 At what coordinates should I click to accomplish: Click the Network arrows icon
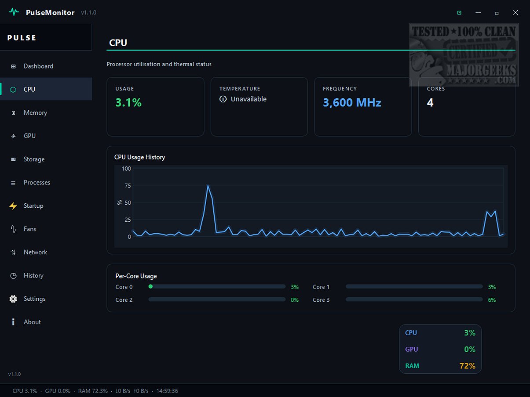point(13,253)
